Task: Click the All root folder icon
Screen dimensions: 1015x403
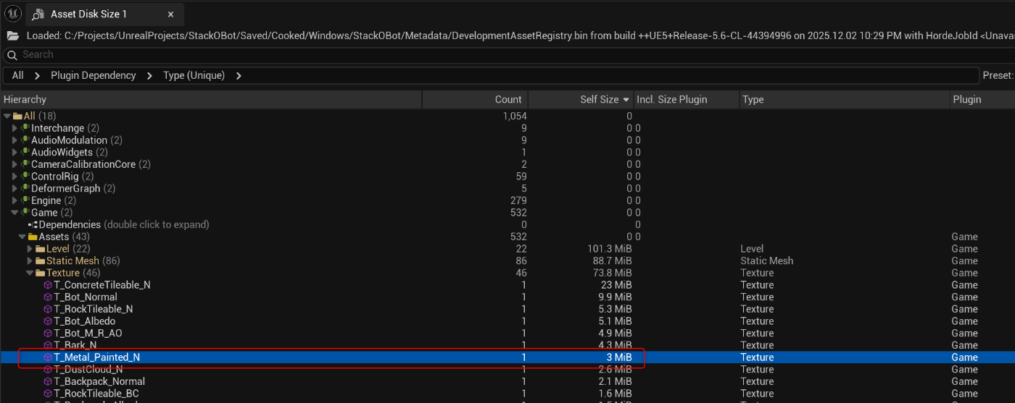Action: click(18, 116)
